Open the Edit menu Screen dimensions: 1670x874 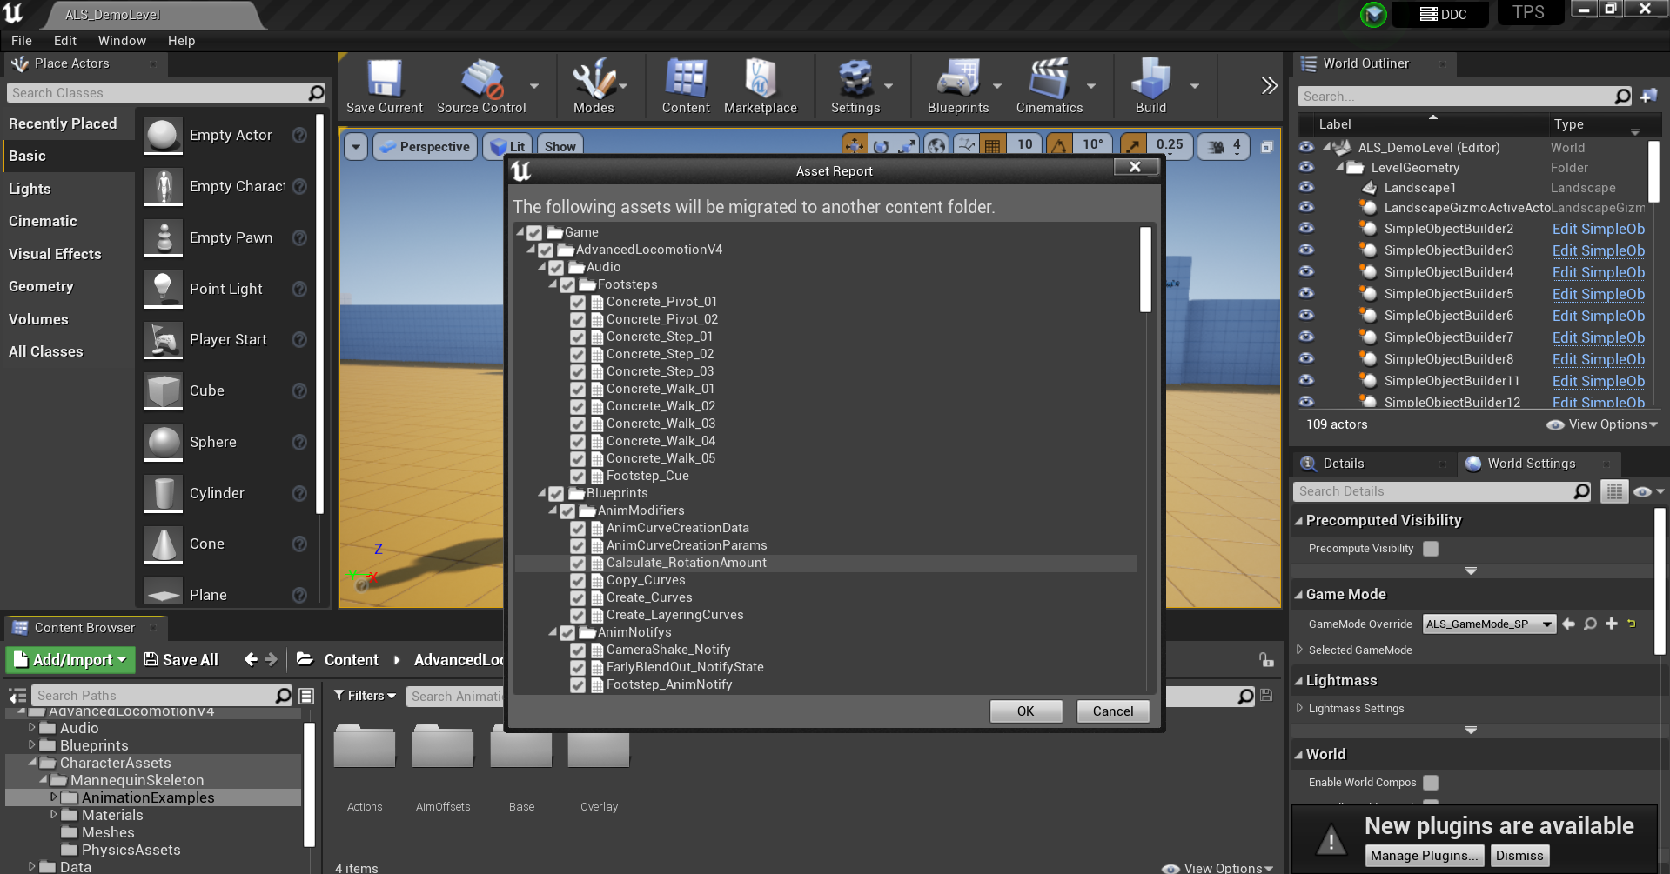65,41
